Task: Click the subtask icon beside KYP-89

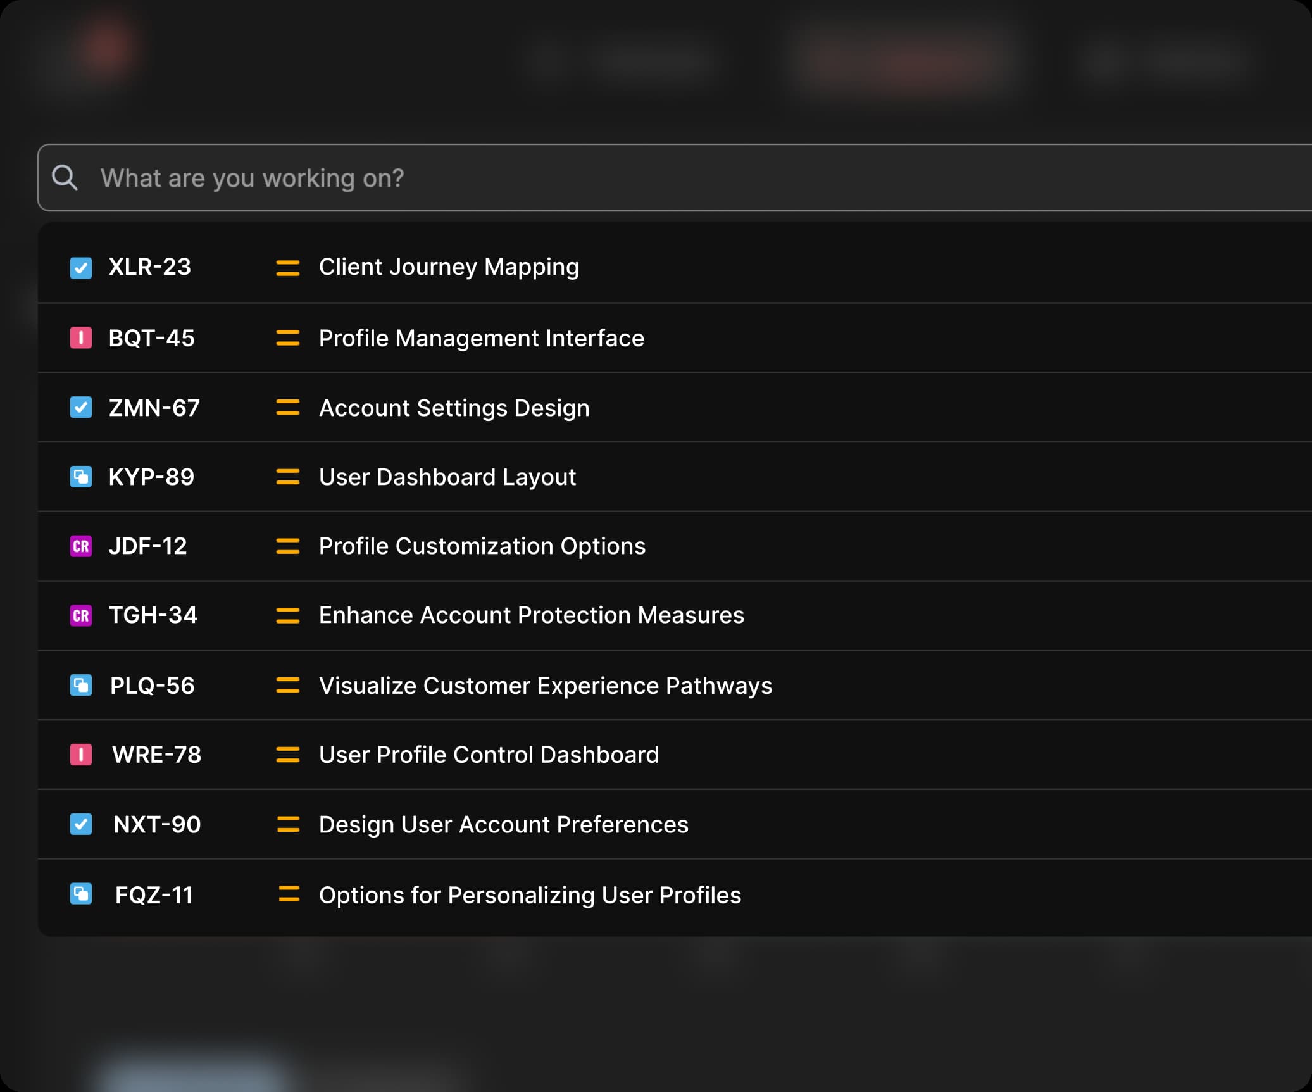Action: coord(81,477)
